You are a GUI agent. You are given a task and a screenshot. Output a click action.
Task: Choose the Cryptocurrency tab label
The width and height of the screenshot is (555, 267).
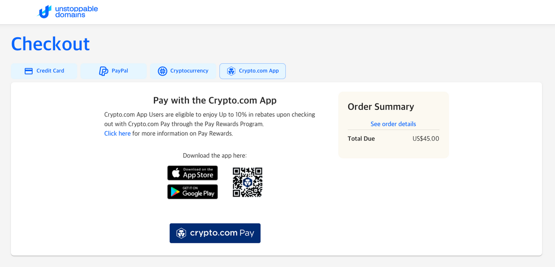click(x=189, y=71)
